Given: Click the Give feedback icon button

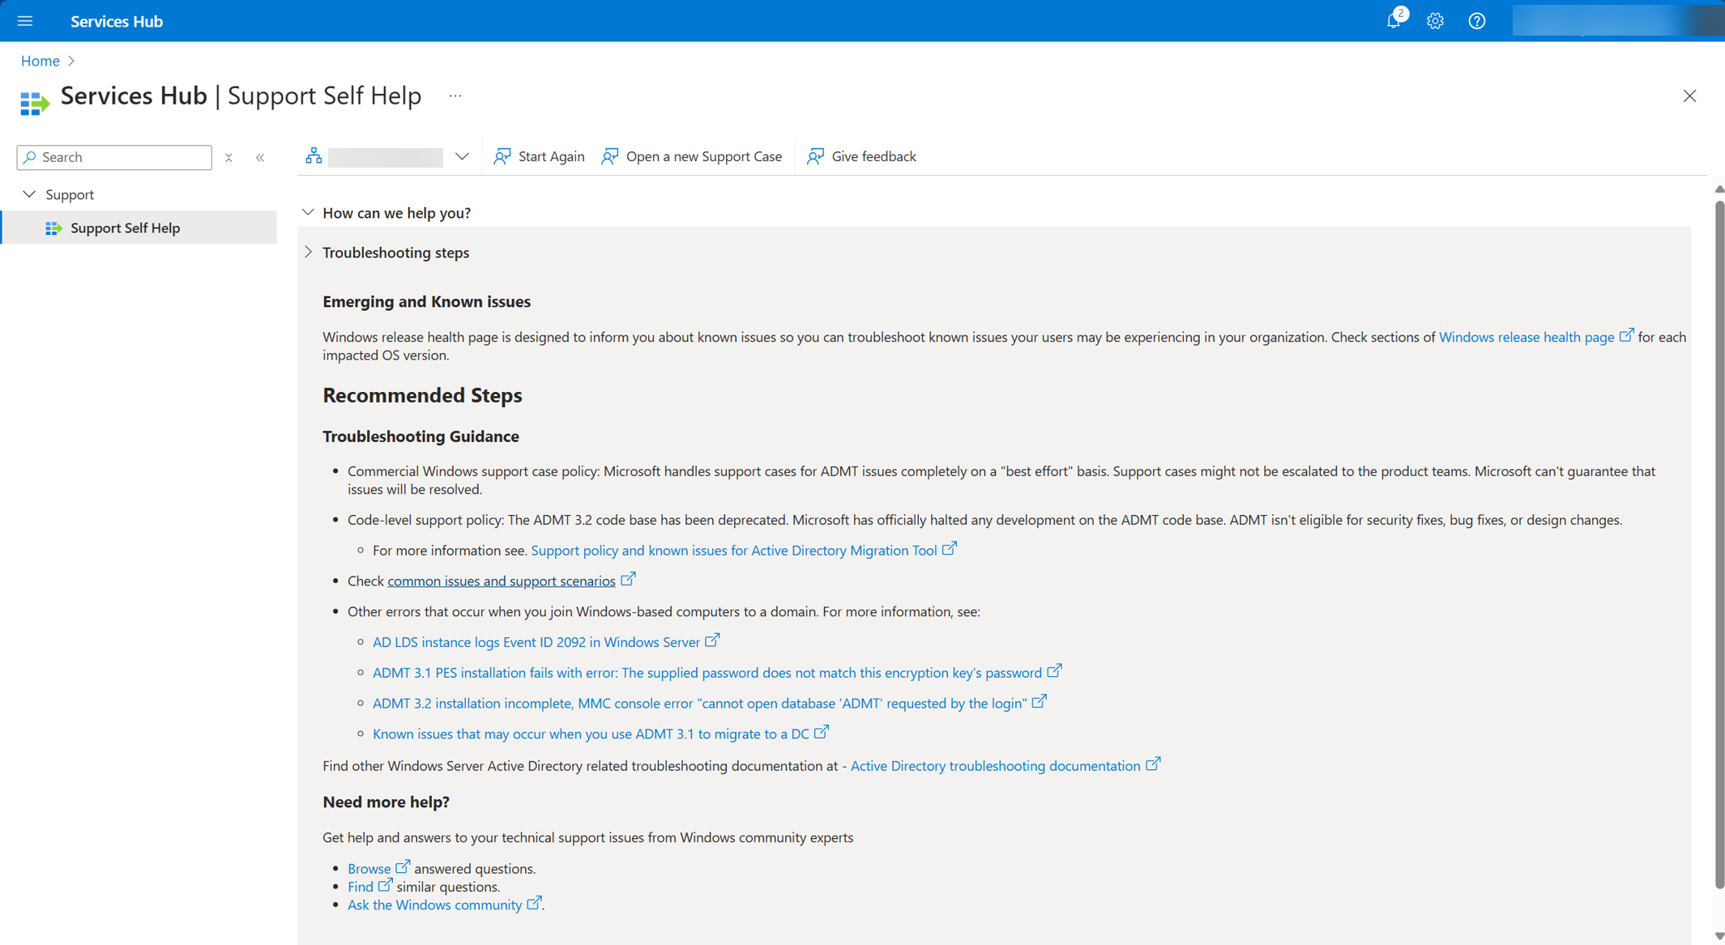Looking at the screenshot, I should pos(815,155).
